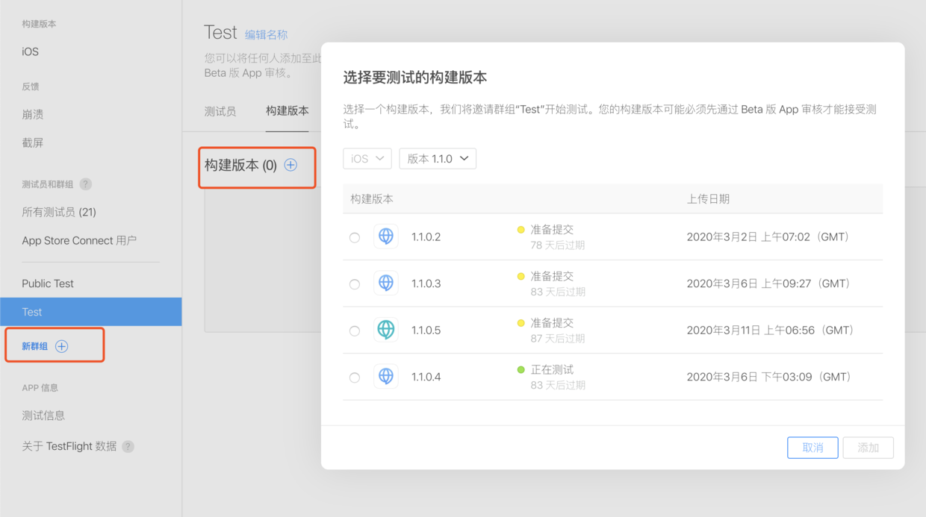Click the 编辑名称 link

266,34
